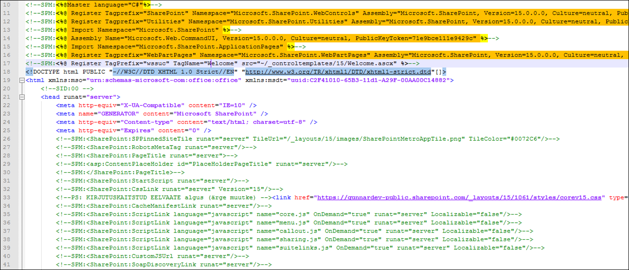Click the PlaceHolderPageTitle comment line
629x270 pixels.
pyautogui.click(x=202, y=164)
